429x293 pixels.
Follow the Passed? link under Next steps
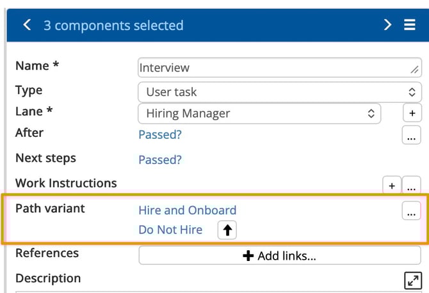click(x=160, y=159)
